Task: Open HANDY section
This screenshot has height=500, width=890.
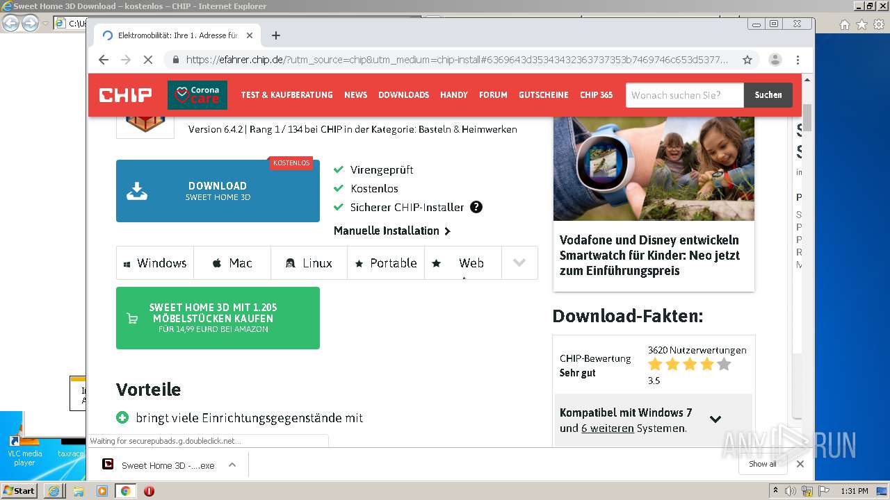Action: [454, 95]
